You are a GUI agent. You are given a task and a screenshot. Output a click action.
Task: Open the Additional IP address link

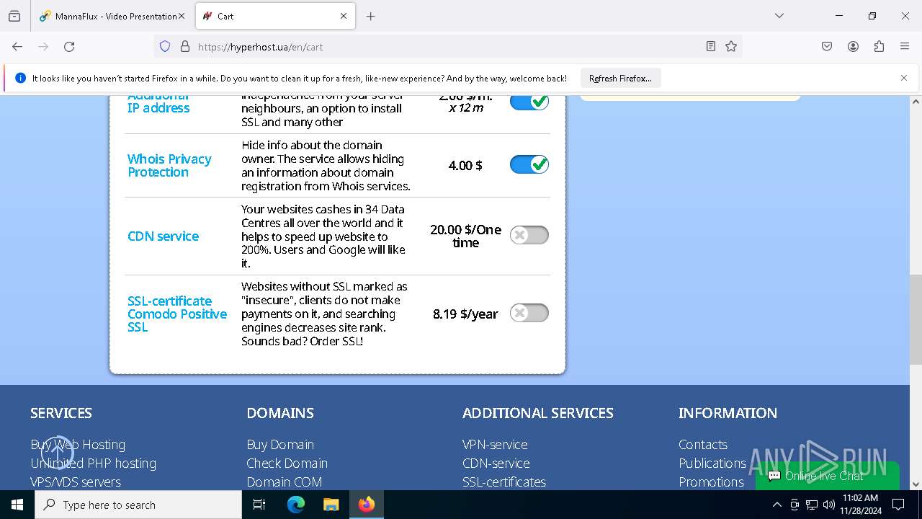pos(158,105)
